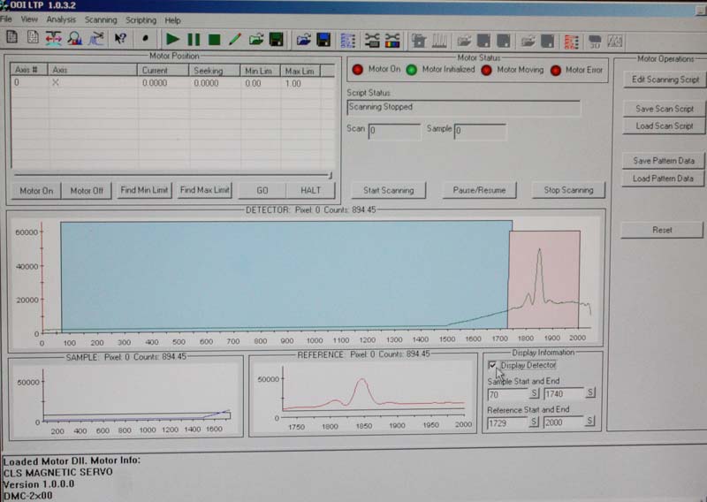Click the Sample number field under Script Status
This screenshot has height=502, width=707.
(480, 132)
